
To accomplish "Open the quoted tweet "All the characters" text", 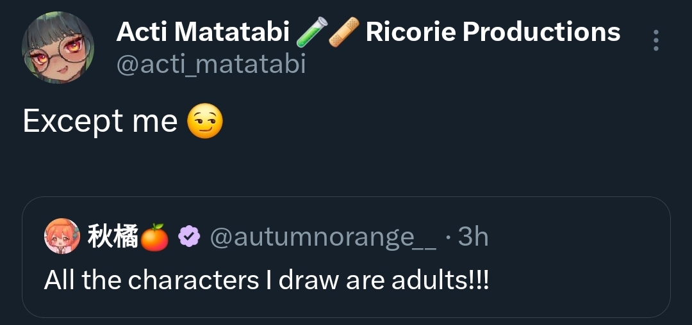I will [265, 280].
